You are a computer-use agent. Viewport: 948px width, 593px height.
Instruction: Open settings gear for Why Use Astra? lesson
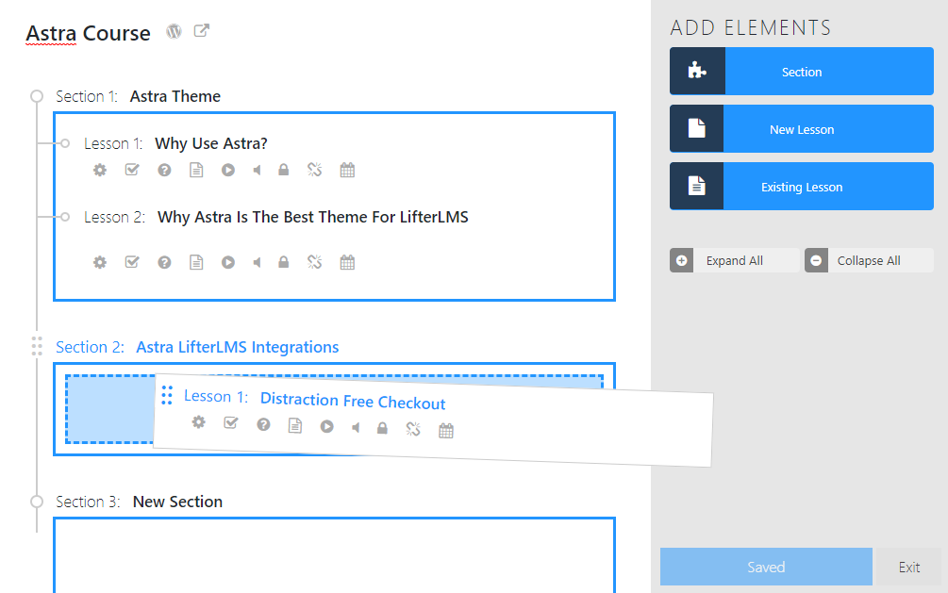pyautogui.click(x=100, y=170)
